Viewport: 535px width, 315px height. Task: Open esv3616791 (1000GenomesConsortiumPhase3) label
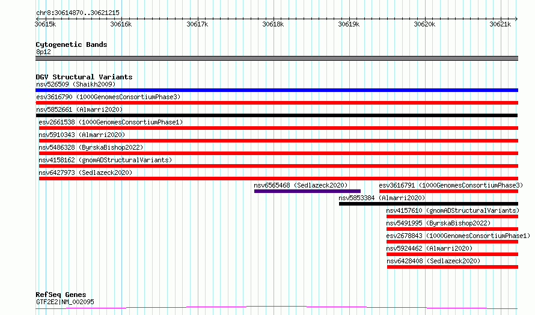point(451,185)
